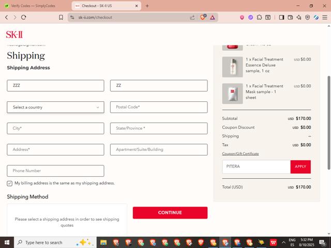This screenshot has width=331, height=248.
Task: Click the share page icon in address bar
Action: 192,18
